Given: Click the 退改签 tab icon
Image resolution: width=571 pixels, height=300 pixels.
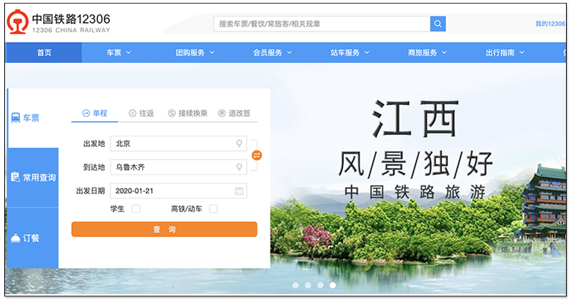Looking at the screenshot, I should click(222, 114).
